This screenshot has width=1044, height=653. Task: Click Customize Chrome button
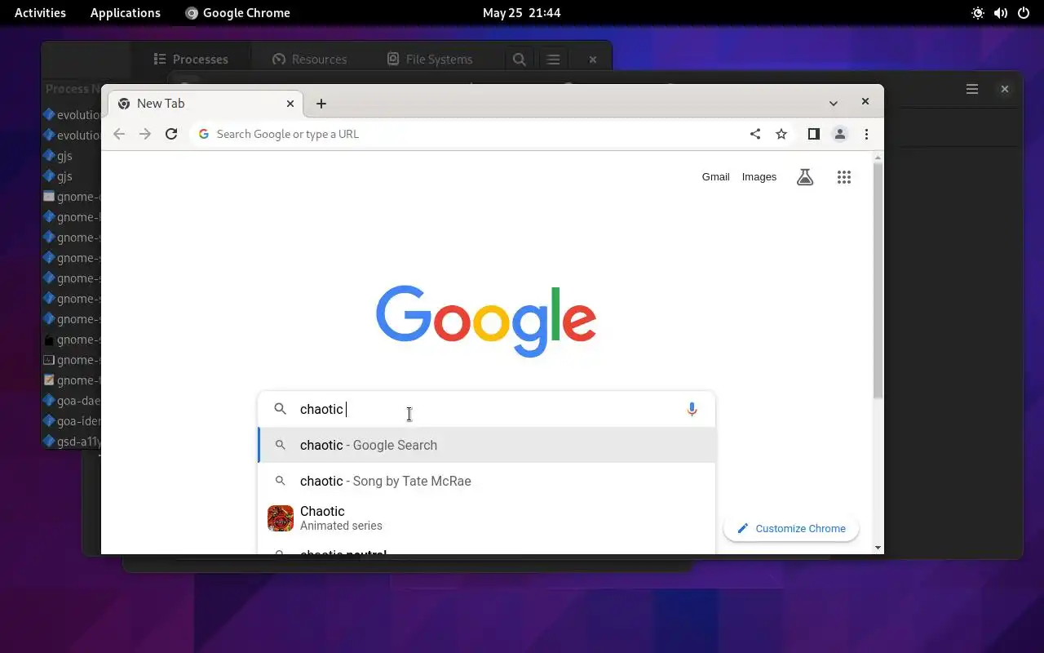(x=791, y=528)
